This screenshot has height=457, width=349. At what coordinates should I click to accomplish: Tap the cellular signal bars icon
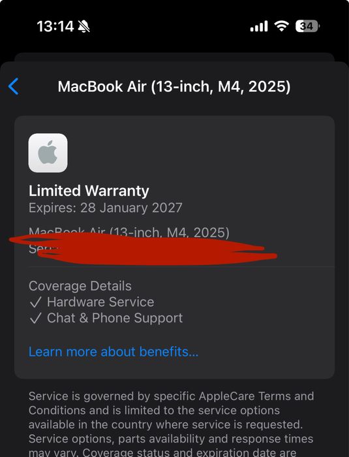tap(259, 26)
